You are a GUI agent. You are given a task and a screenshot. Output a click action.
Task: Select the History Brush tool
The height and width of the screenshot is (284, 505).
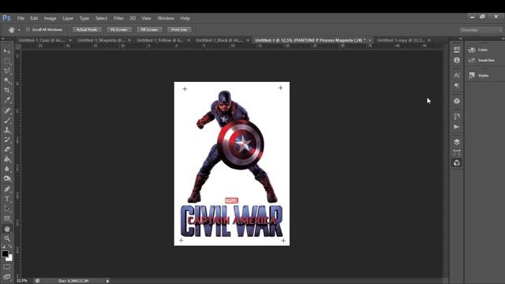point(7,140)
